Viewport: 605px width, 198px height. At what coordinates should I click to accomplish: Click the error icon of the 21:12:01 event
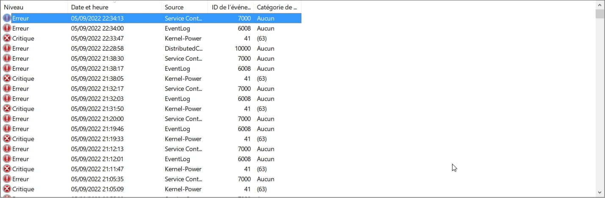7,159
